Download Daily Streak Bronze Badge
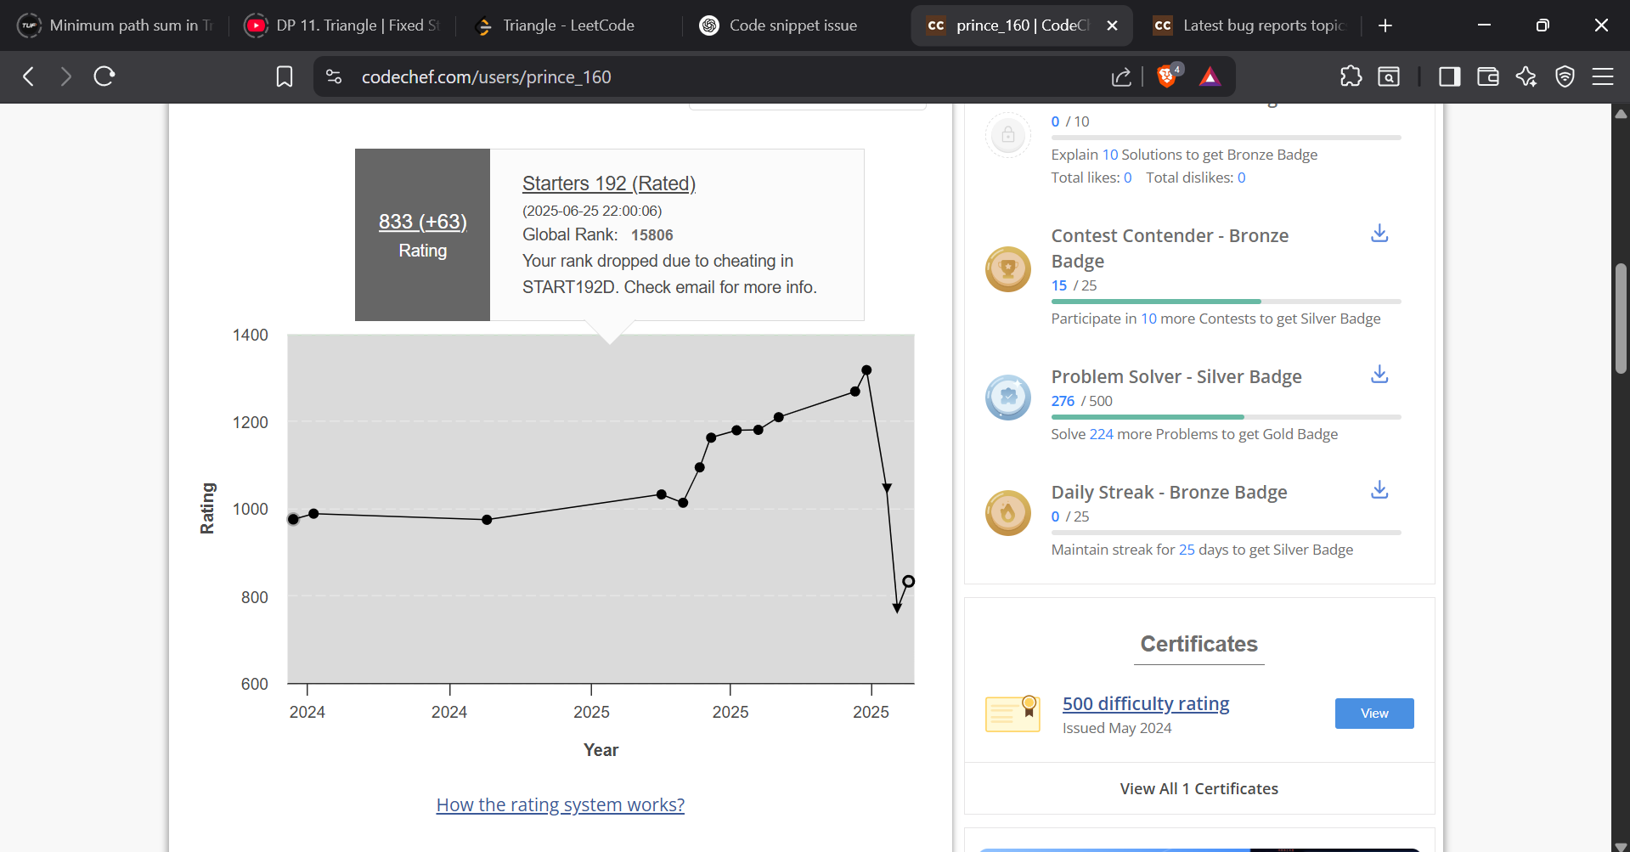Viewport: 1630px width, 852px height. tap(1379, 490)
